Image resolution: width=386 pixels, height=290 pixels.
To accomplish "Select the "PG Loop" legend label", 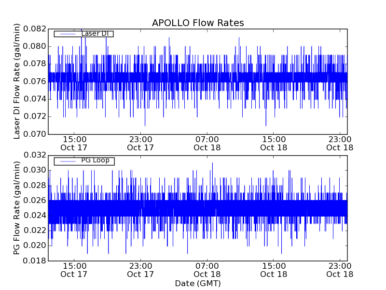I will click(x=95, y=160).
